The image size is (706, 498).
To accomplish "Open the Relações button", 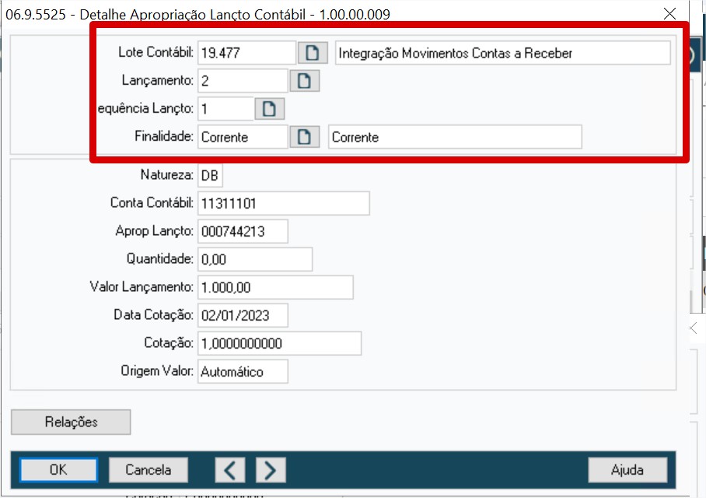I will coord(71,422).
